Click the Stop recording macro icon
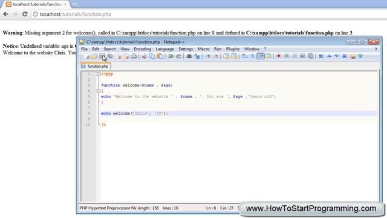387x218 pixels. [x=287, y=56]
